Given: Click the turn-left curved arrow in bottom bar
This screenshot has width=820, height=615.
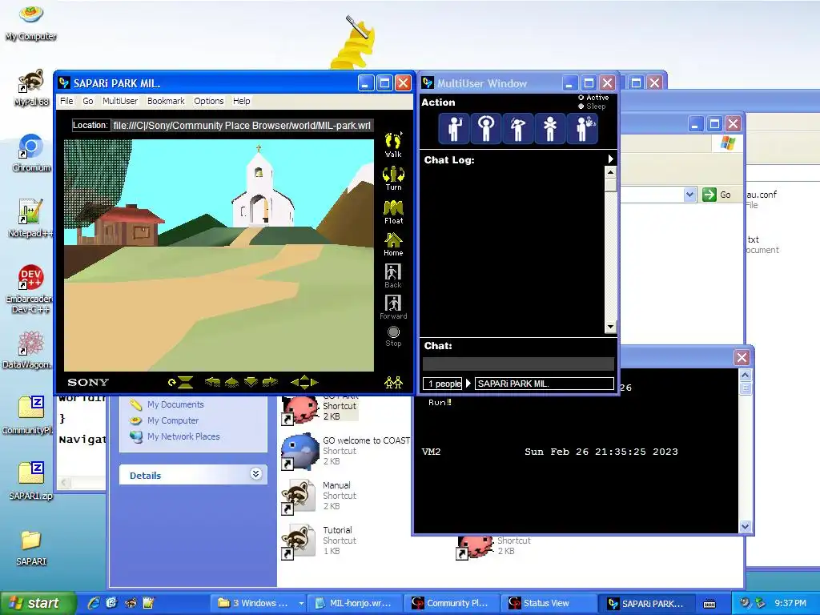Looking at the screenshot, I should (212, 382).
